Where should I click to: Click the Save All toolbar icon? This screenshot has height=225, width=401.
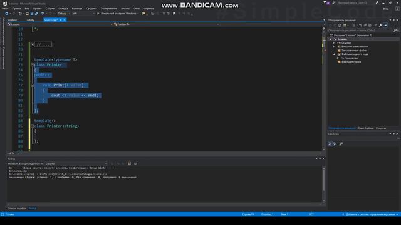coord(36,14)
